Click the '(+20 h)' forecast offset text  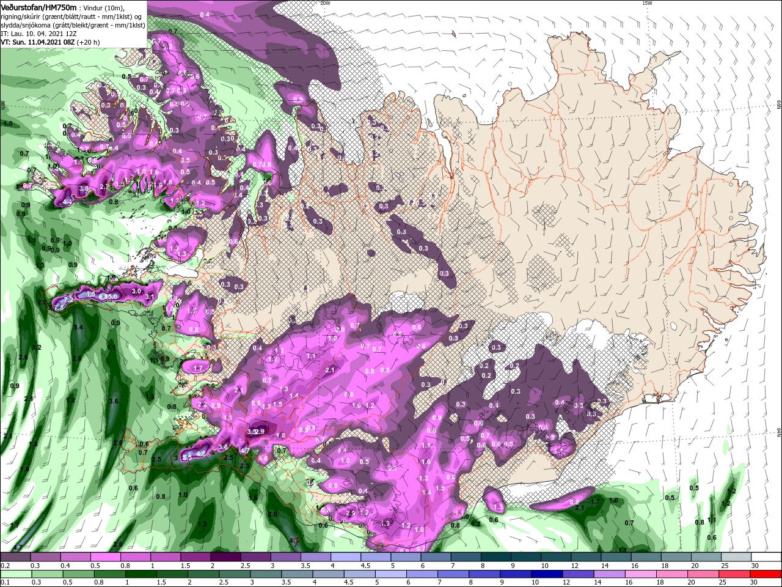tap(88, 42)
